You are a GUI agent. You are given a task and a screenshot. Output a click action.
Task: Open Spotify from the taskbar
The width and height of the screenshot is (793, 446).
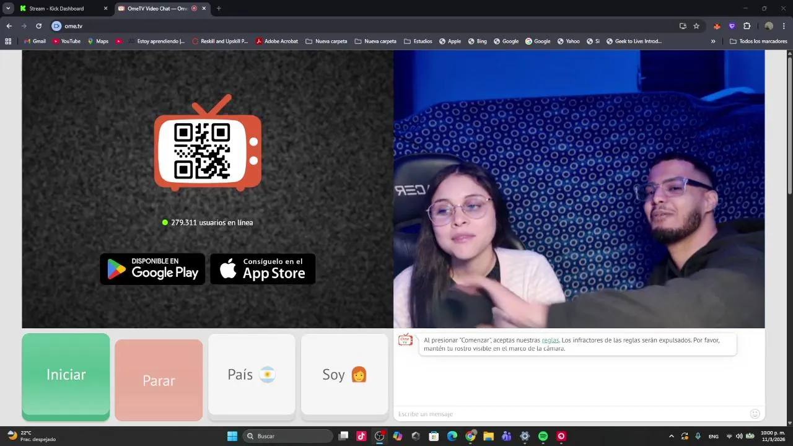[543, 436]
